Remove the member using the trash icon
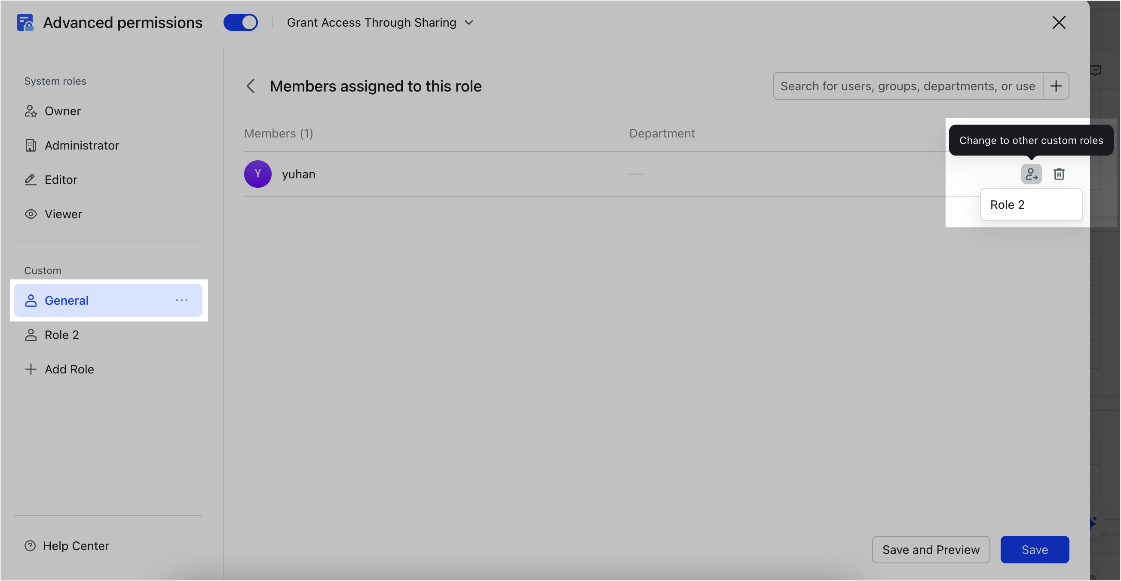This screenshot has height=581, width=1121. tap(1059, 174)
